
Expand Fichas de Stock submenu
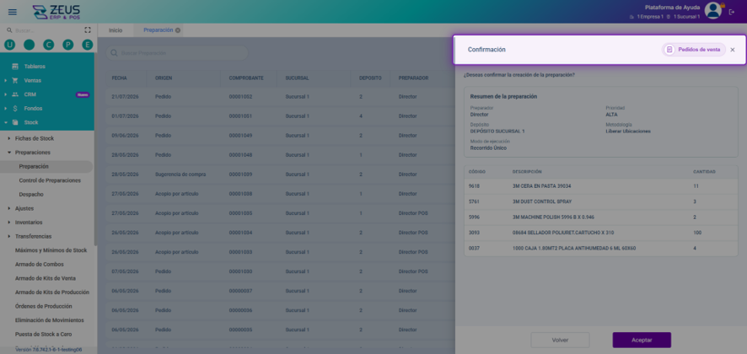(x=9, y=138)
